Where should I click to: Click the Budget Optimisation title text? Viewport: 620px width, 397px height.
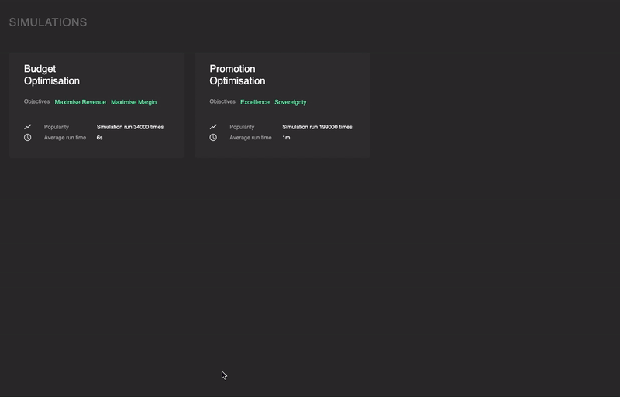[52, 74]
